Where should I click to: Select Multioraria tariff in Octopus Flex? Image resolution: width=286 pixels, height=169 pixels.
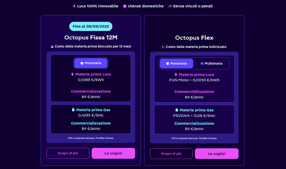(211, 64)
